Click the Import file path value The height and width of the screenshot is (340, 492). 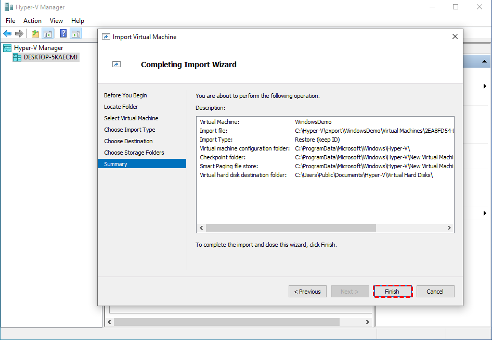tap(374, 131)
